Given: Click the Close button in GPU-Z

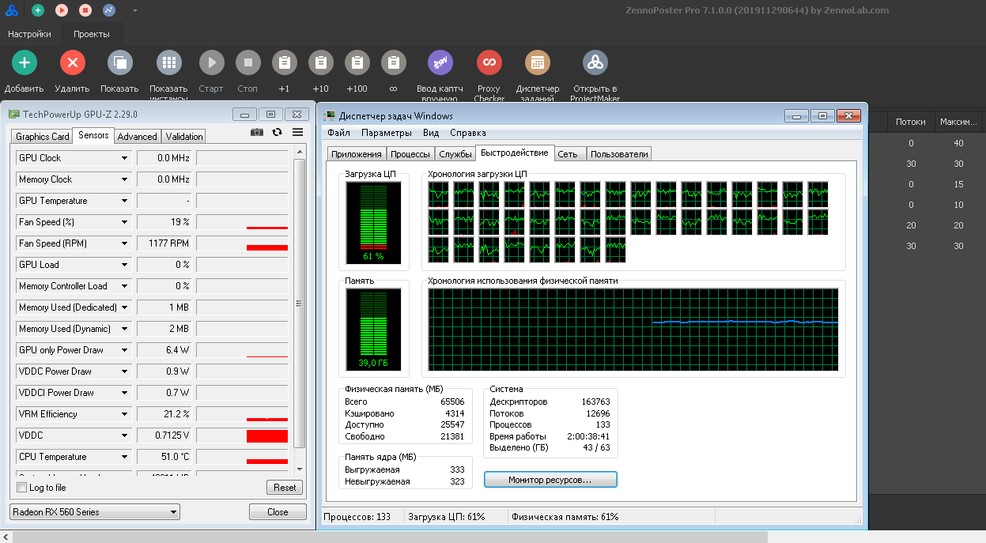Looking at the screenshot, I should click(278, 512).
